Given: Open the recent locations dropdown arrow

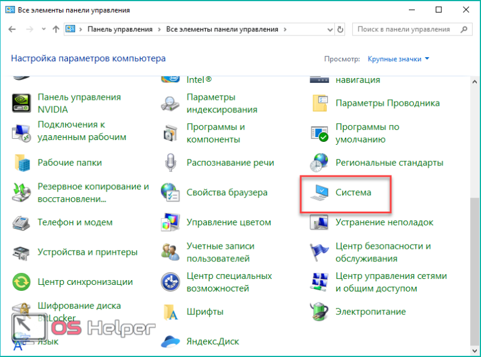Looking at the screenshot, I should (x=43, y=29).
